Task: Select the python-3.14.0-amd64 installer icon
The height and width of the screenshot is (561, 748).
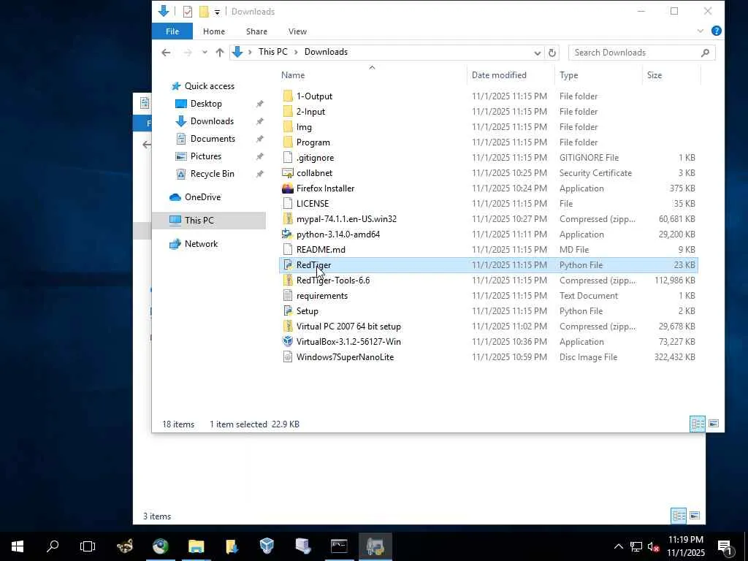Action: (x=287, y=234)
